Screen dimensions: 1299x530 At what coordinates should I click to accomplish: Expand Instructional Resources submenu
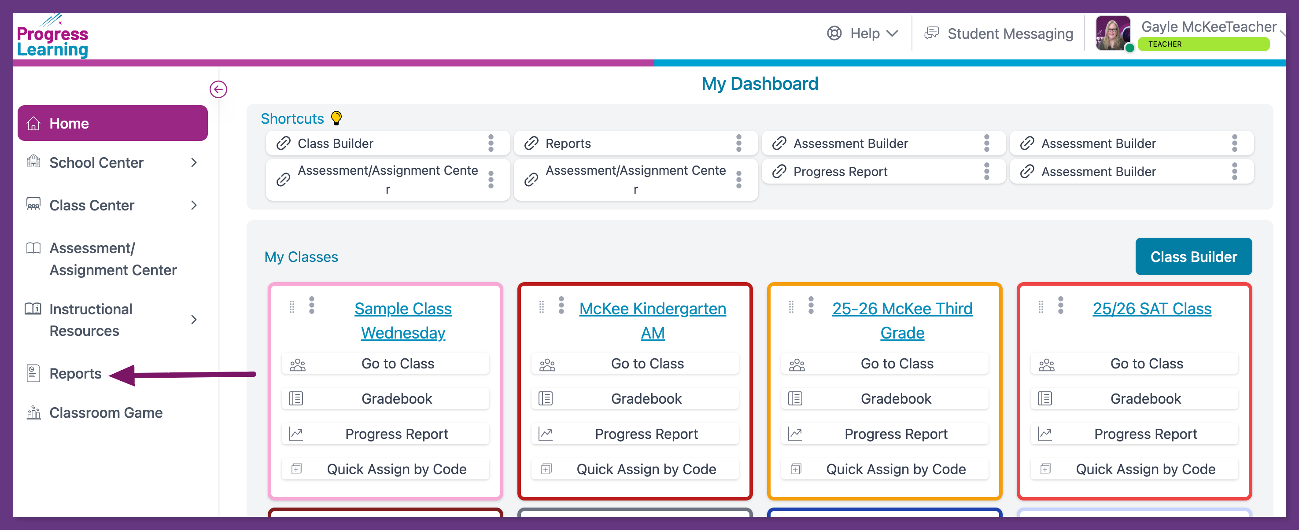[x=194, y=320]
